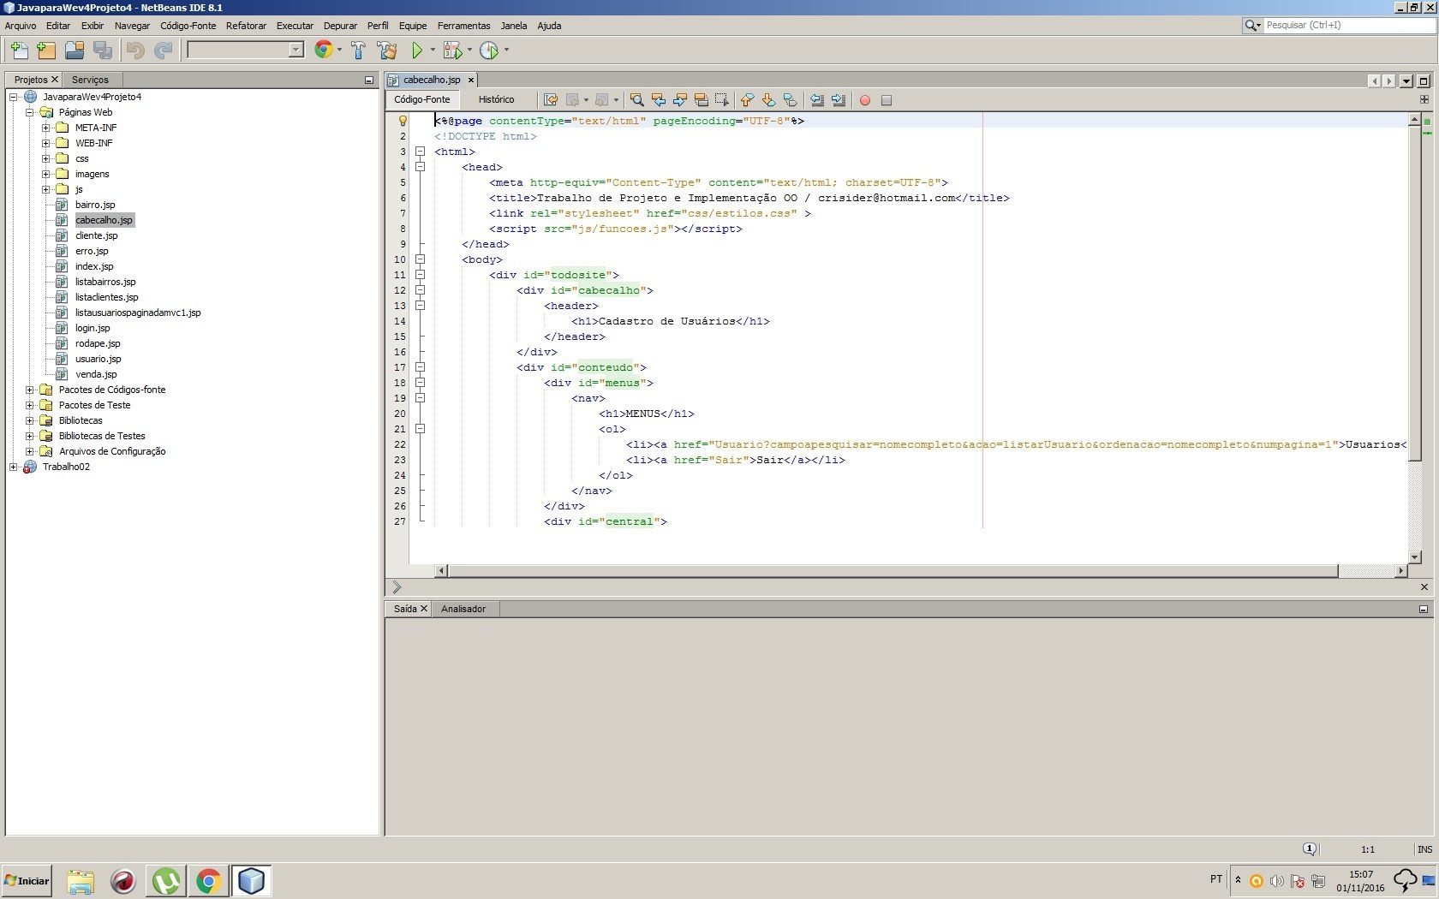Viewport: 1439px width, 899px height.
Task: Click the Iniciar start button
Action: 27,880
